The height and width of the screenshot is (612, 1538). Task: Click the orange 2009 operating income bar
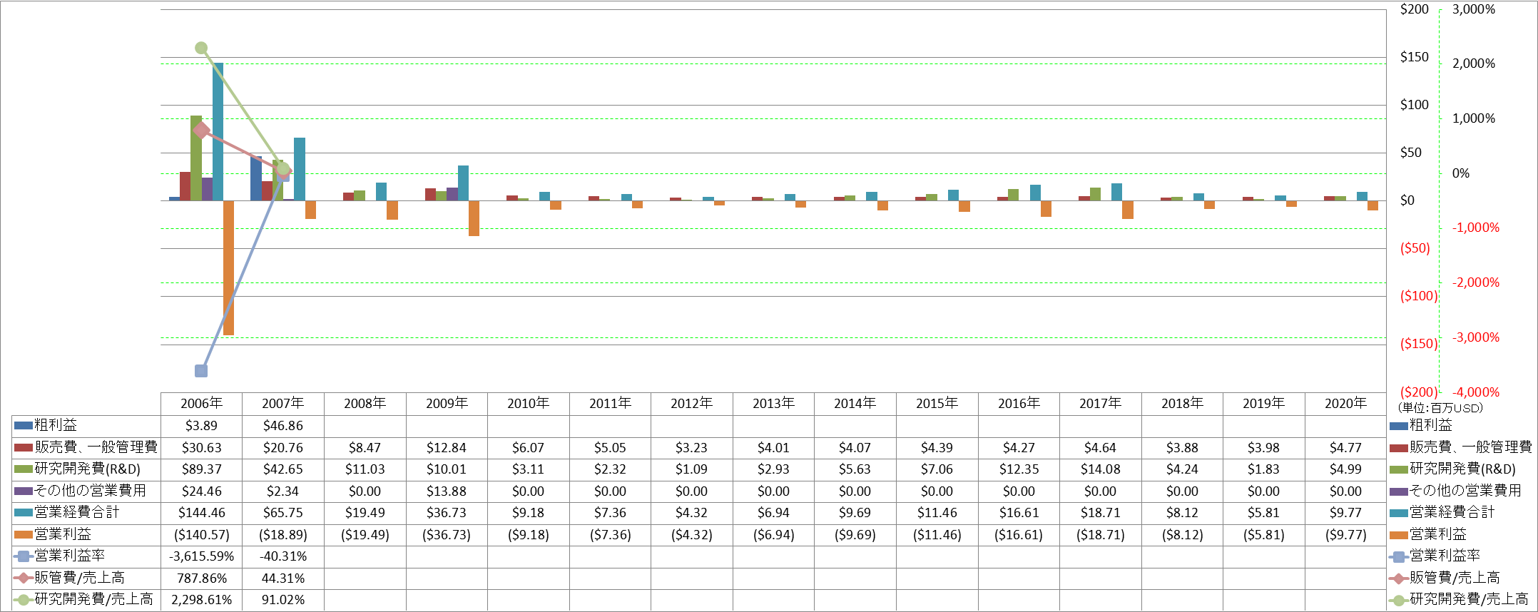pos(474,218)
